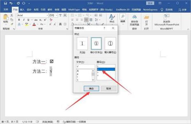Open the line spacing dropdown
191x124 pixels.
[97, 20]
